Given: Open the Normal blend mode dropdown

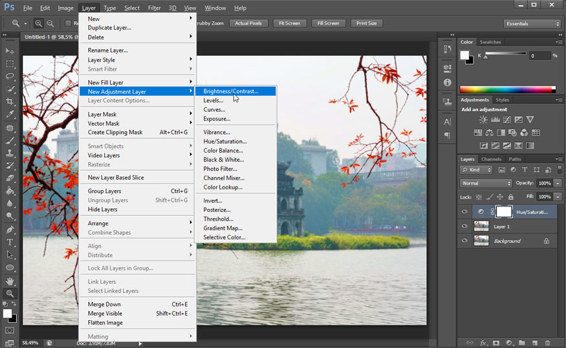Looking at the screenshot, I should pos(486,183).
